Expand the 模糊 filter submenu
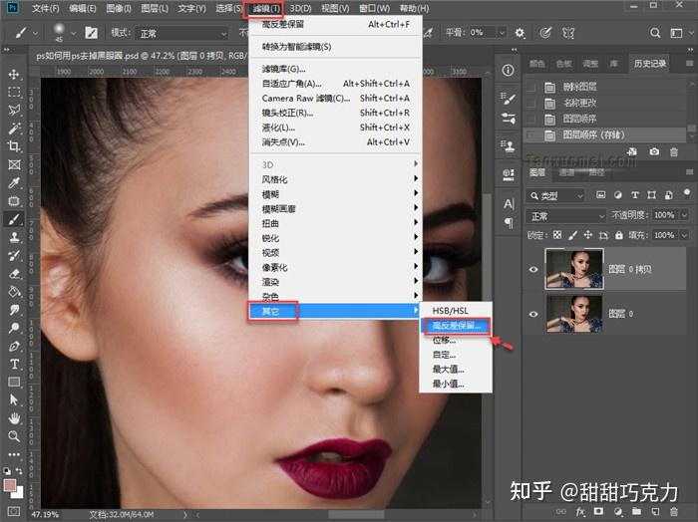Image resolution: width=698 pixels, height=522 pixels. [x=336, y=194]
